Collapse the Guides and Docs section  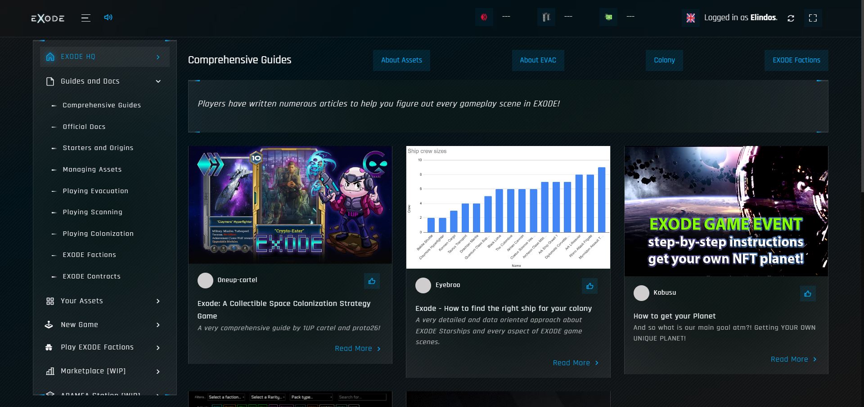158,81
